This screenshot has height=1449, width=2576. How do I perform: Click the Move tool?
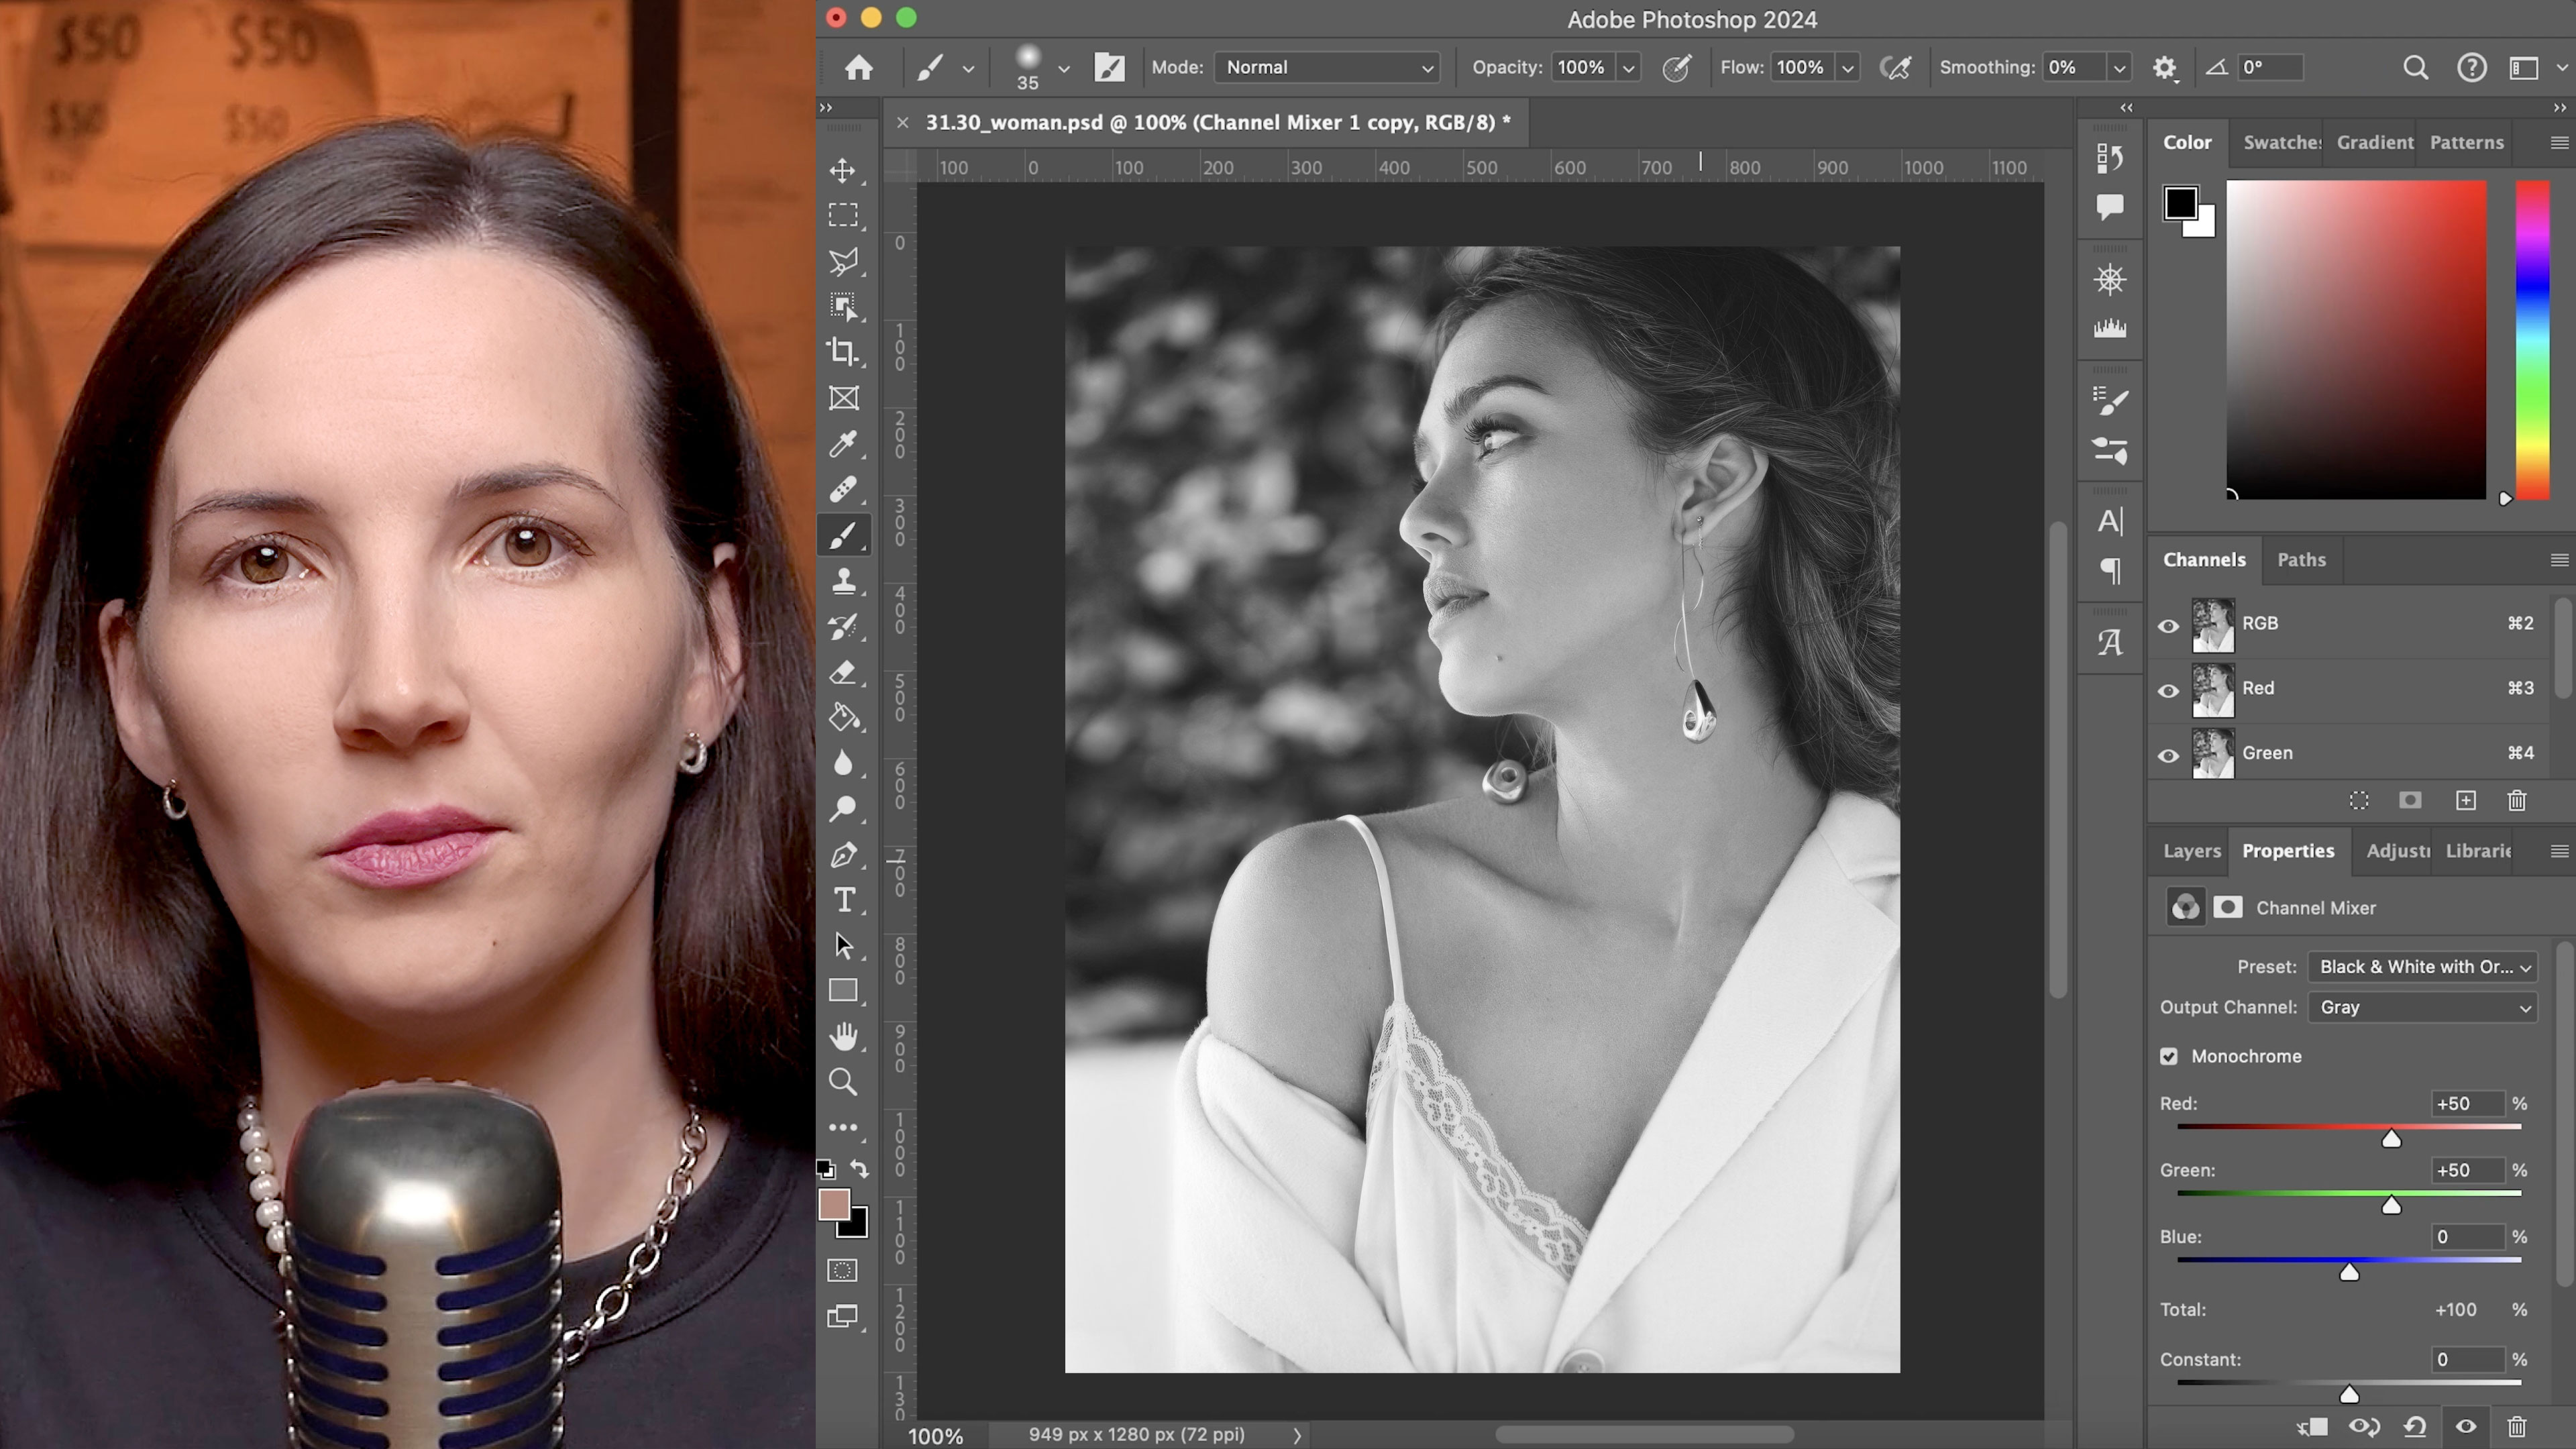point(843,170)
